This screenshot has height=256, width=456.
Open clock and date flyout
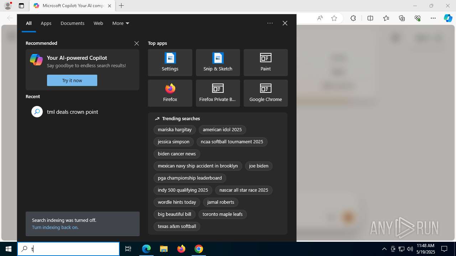pos(426,249)
